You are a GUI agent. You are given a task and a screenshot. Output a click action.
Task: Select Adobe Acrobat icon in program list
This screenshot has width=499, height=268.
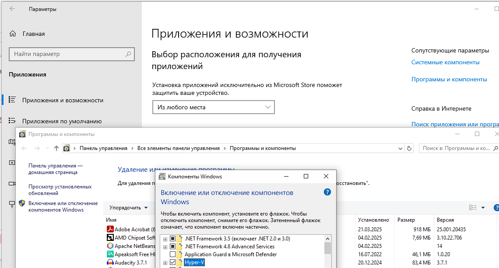[x=110, y=229]
